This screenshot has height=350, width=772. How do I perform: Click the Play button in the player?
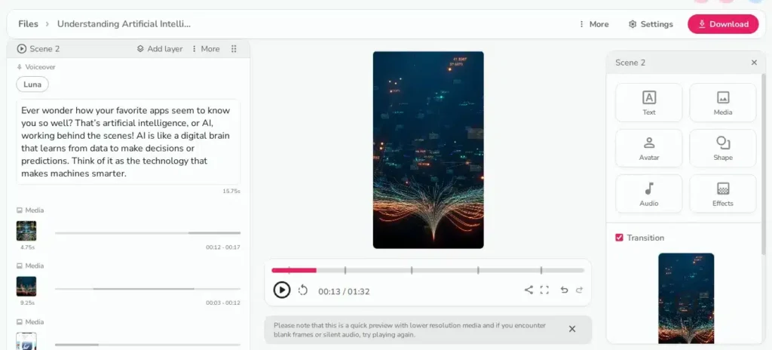point(282,290)
